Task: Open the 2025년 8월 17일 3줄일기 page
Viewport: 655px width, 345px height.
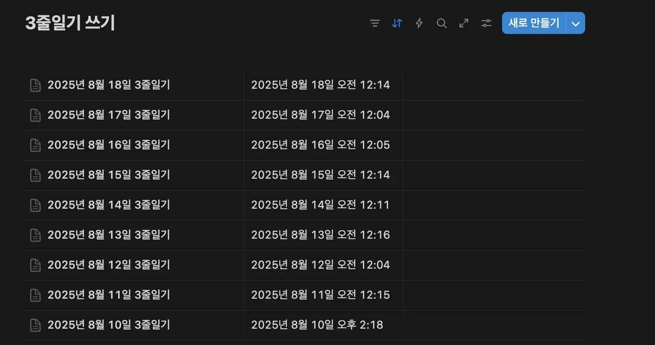Action: pos(109,115)
